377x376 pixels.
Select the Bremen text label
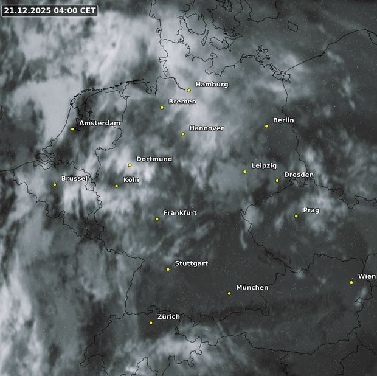coord(182,102)
